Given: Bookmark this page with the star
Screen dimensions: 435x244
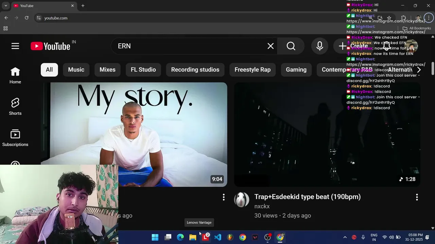Looking at the screenshot, I should coord(389,18).
